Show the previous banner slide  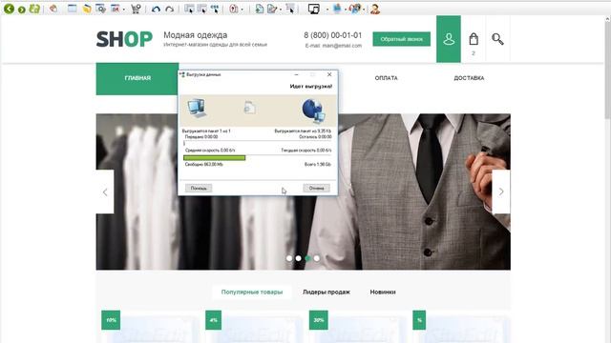tap(105, 192)
